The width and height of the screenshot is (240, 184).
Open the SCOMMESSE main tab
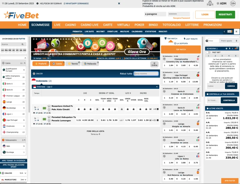click(40, 25)
